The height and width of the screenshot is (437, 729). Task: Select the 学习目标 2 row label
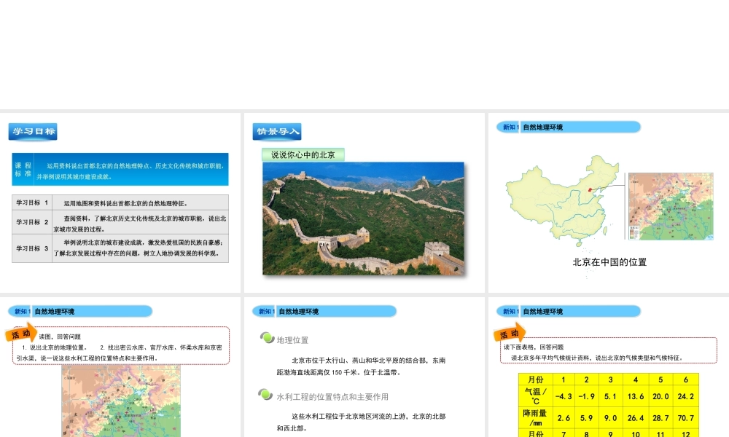point(32,222)
